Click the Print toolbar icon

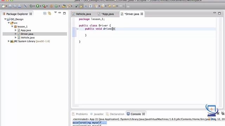click(20, 6)
